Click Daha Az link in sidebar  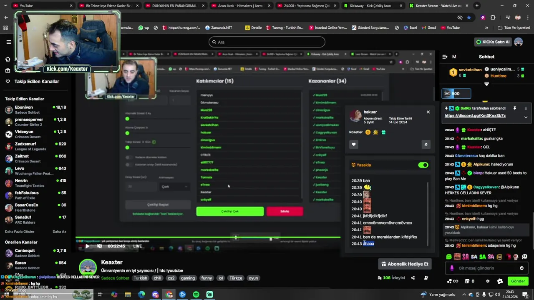tap(59, 232)
